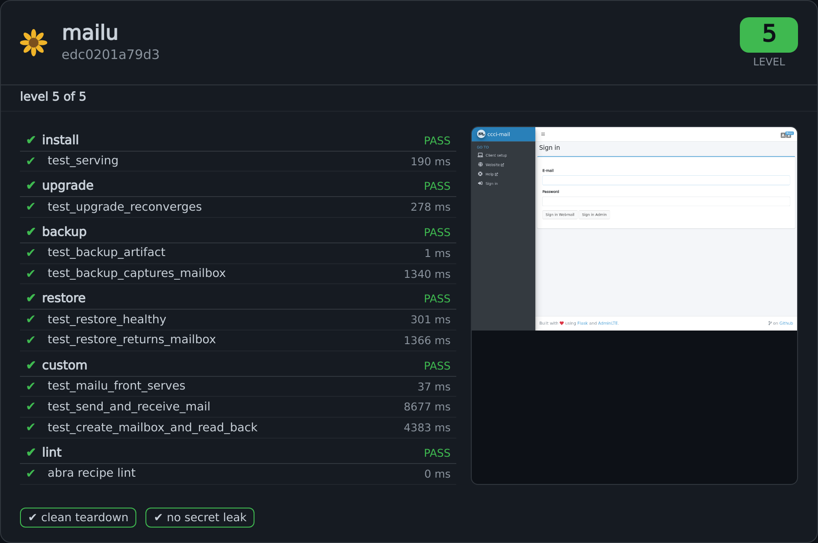Screen dimensions: 818x543
Task: Click the 4383 ms duration value
Action: [427, 428]
